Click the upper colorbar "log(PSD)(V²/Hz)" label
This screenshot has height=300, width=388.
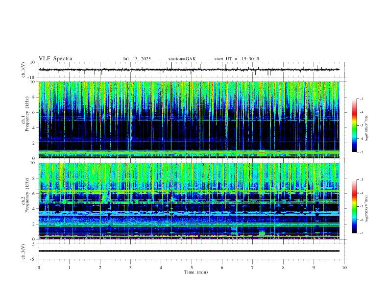(367, 127)
